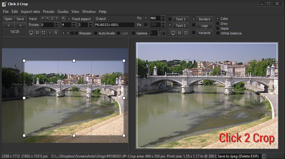Click the outward-arrows expand icon near the info icon
Image resolution: width=285 pixels, height=159 pixels.
click(x=43, y=33)
